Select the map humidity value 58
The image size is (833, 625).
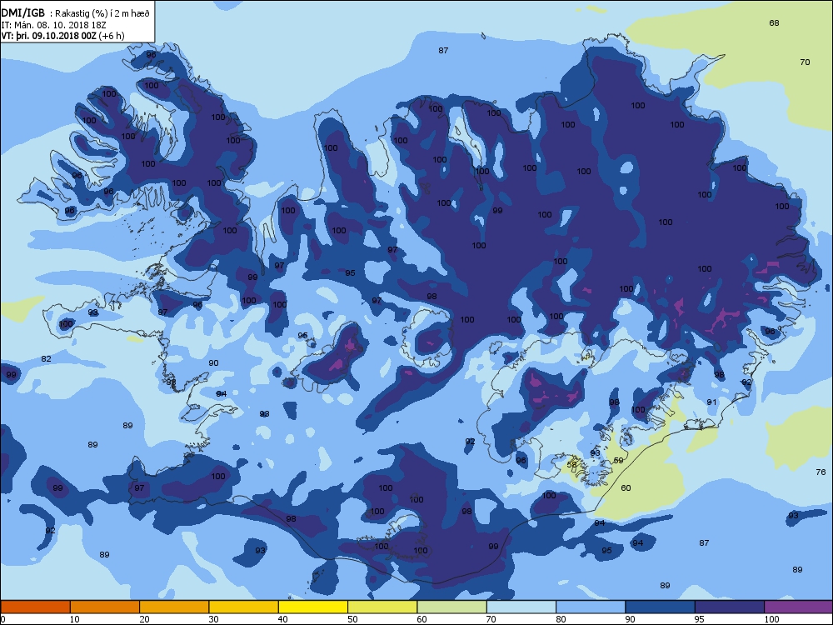tap(571, 464)
